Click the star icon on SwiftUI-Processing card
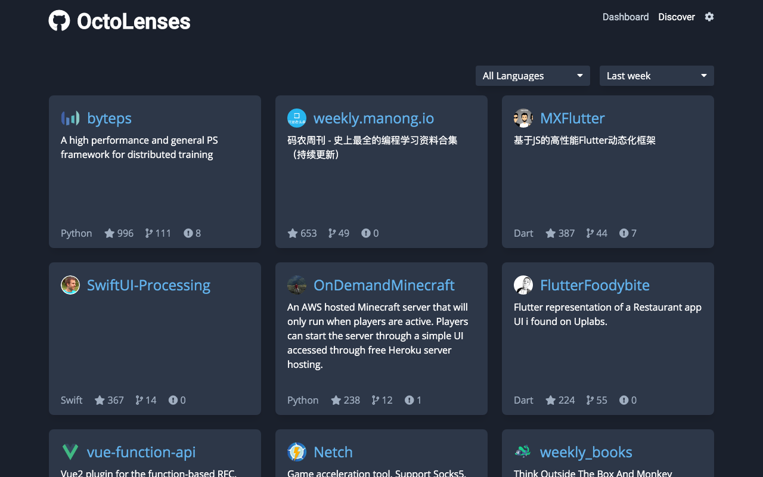This screenshot has height=477, width=763. (100, 400)
